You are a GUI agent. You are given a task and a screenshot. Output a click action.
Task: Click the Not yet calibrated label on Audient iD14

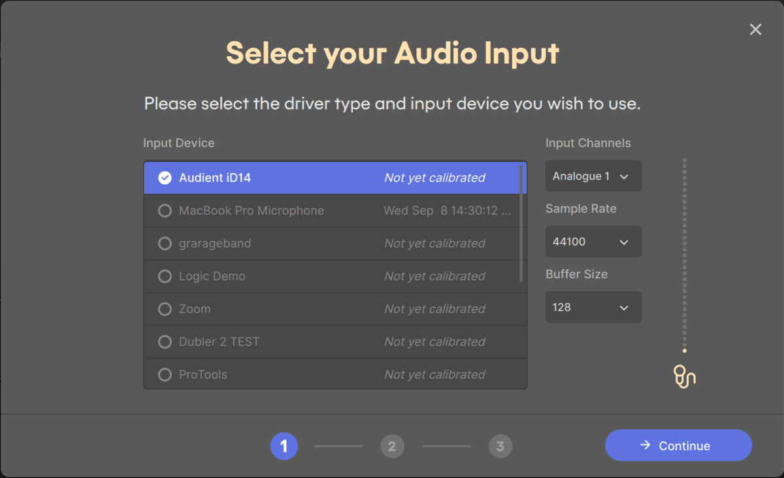[x=434, y=177]
